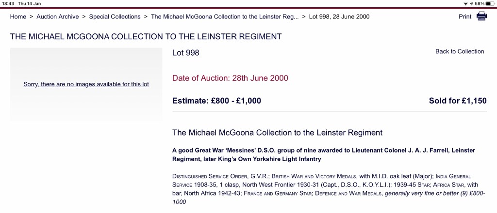The height and width of the screenshot is (213, 497).
Task: Click the Lot 998 title
Action: (x=186, y=52)
